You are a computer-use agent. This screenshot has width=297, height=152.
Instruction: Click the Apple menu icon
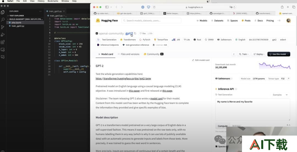tap(3, 1)
